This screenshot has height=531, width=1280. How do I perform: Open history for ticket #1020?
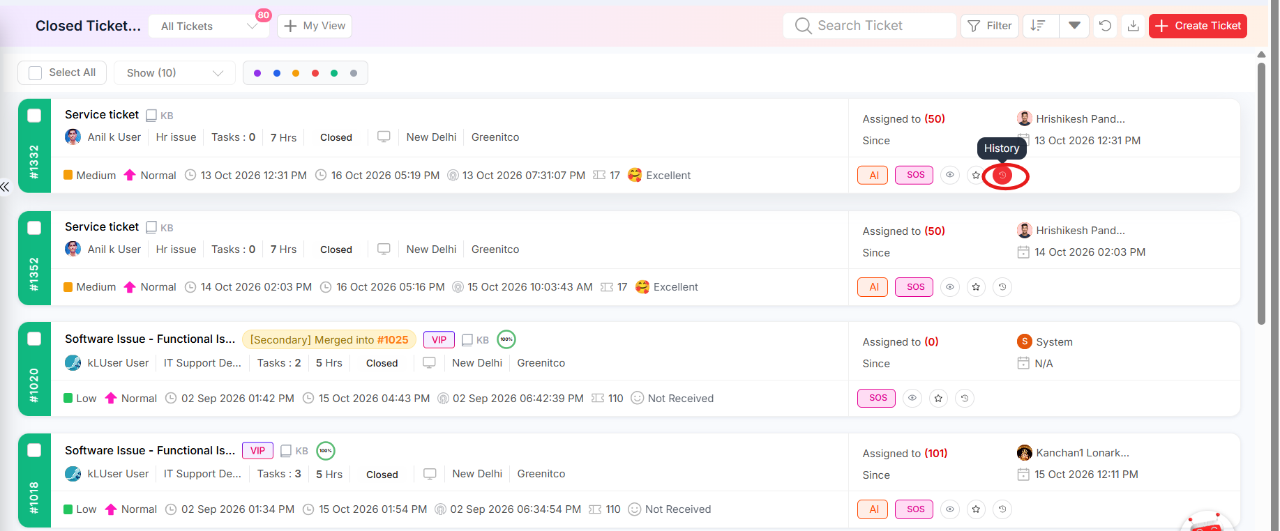tap(965, 399)
